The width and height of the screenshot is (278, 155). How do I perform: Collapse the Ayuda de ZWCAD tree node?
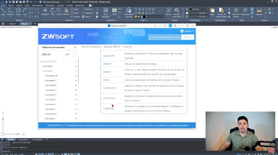pos(76,61)
